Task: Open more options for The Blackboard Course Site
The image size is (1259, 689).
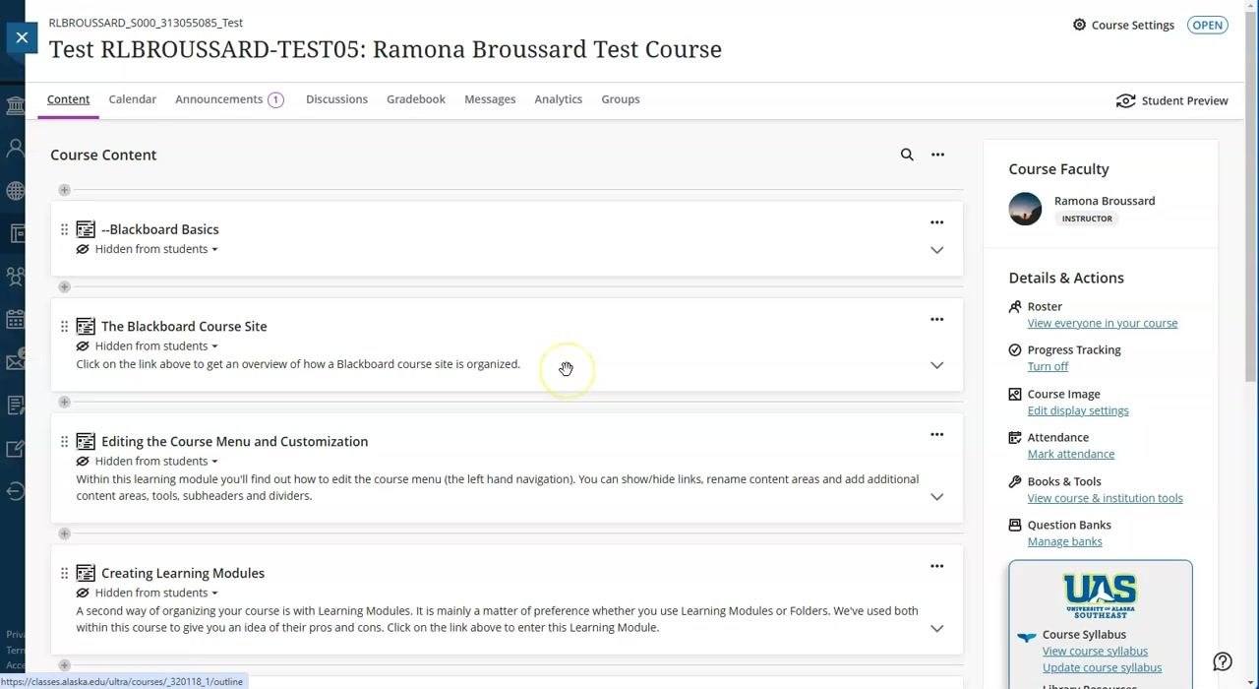Action: (x=936, y=319)
